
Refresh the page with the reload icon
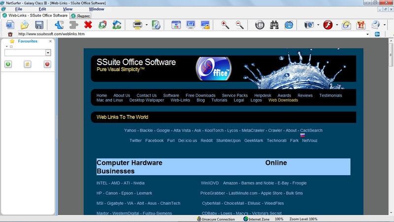point(102,25)
